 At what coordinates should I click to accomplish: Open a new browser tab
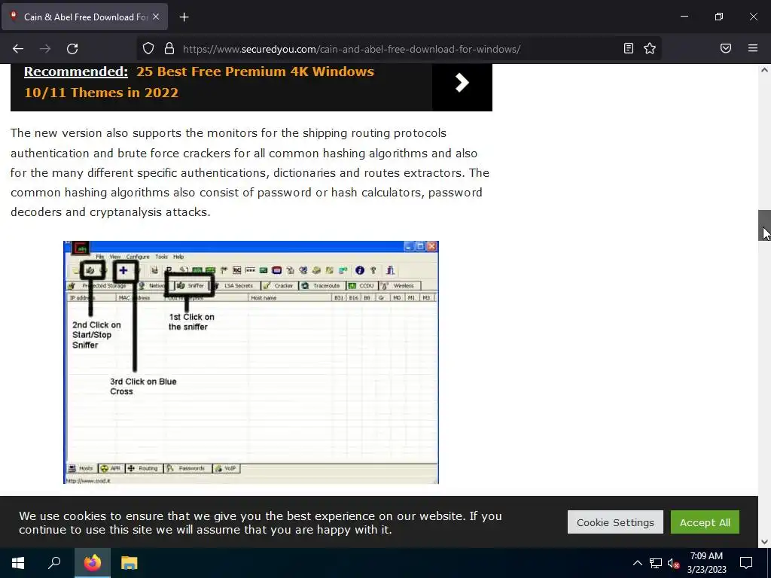184,17
